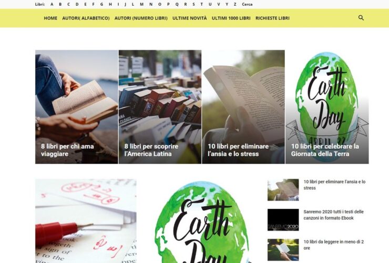Select ULTIME NOVITÀ in navigation
This screenshot has width=389, height=263.
[190, 18]
